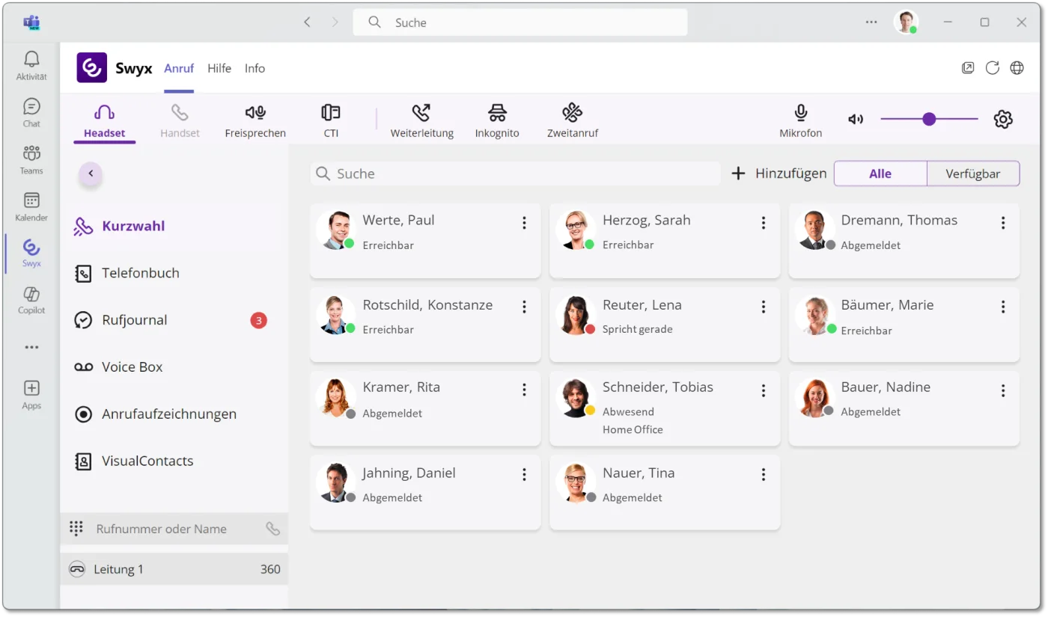The image size is (1048, 617).
Task: Switch to Handset audio mode
Action: 180,121
